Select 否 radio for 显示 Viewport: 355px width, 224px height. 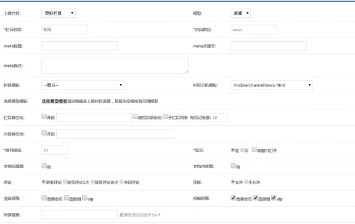click(x=242, y=150)
